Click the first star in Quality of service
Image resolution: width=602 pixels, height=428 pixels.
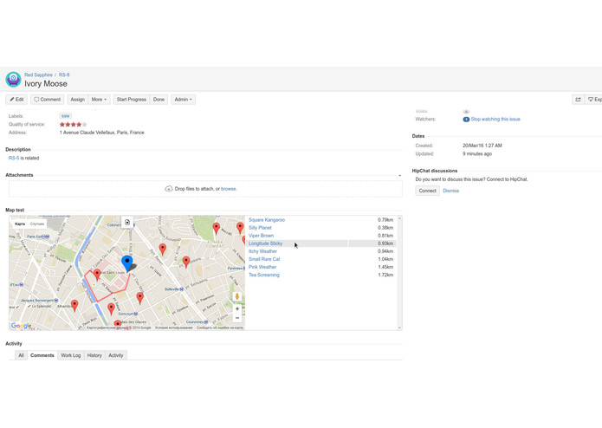(62, 125)
